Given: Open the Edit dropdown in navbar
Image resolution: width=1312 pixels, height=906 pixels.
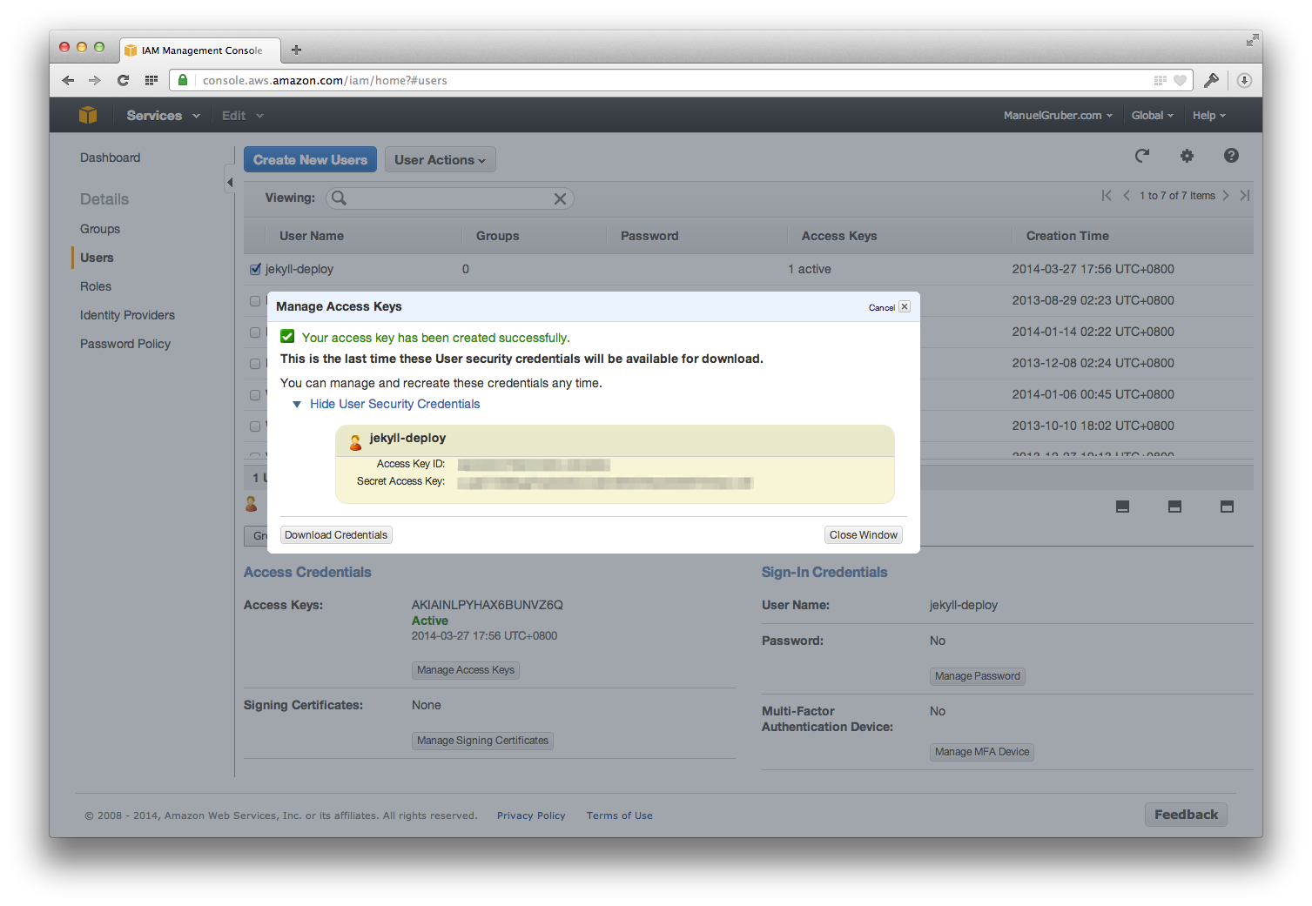Looking at the screenshot, I should [x=242, y=115].
